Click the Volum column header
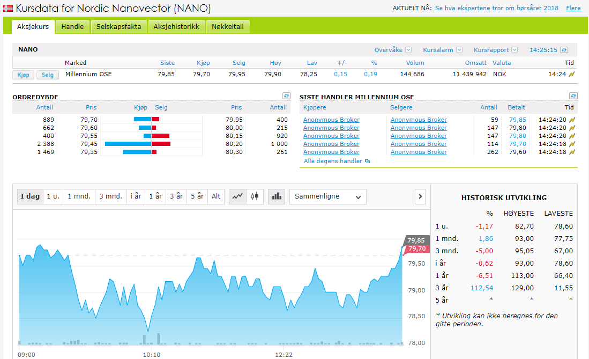The image size is (589, 359). [415, 63]
